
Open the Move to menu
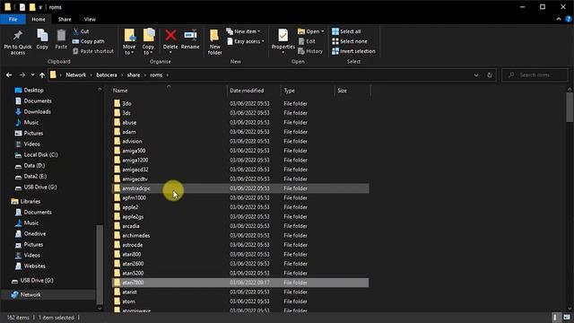129,42
